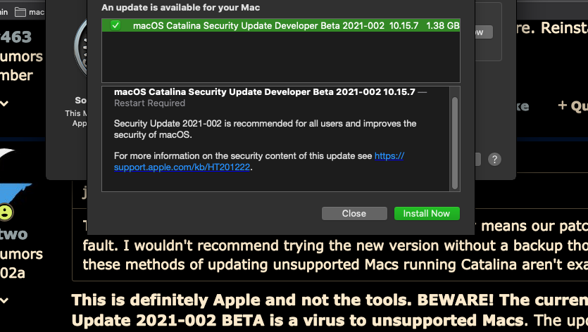Click the 'Restart Required' text
The width and height of the screenshot is (588, 332).
(149, 103)
